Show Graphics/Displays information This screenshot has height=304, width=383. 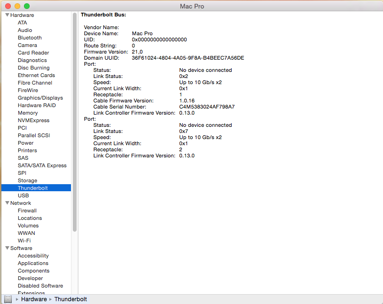pos(40,98)
